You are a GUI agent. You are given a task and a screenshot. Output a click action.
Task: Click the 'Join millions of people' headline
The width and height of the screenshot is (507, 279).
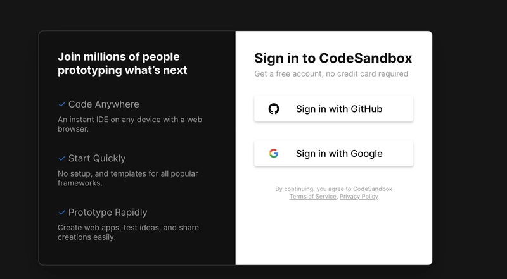(122, 64)
